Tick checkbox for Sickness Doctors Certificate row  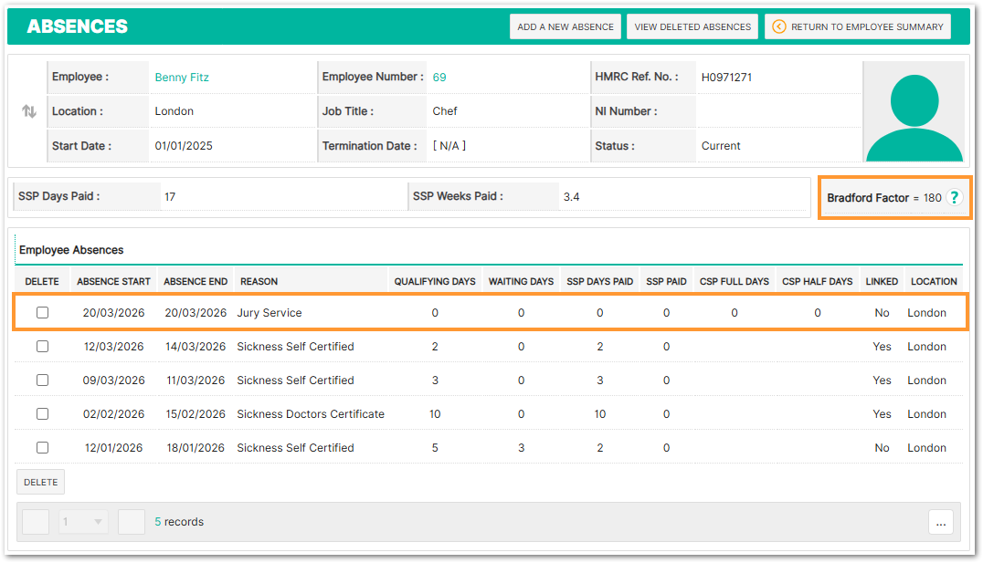point(42,414)
